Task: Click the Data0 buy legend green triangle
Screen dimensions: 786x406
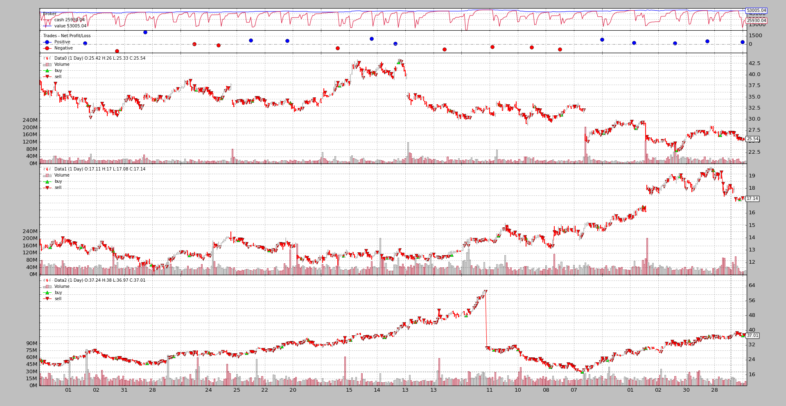Action: pos(47,71)
